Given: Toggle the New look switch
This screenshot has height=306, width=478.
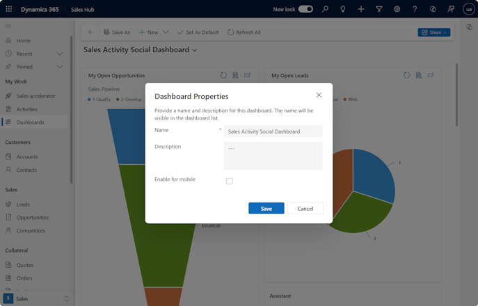Looking at the screenshot, I should [x=305, y=9].
